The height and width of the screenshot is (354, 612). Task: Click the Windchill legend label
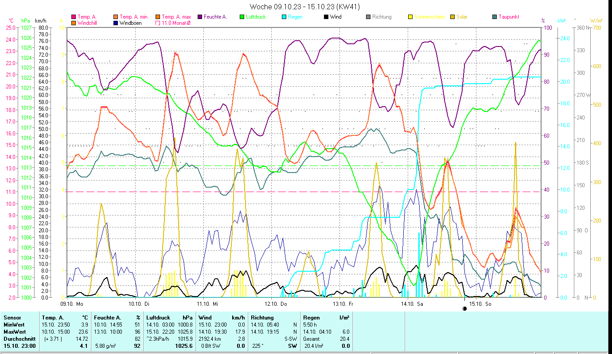(x=88, y=23)
